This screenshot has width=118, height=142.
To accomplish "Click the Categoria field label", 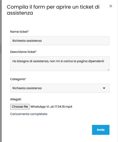I will [17, 79].
